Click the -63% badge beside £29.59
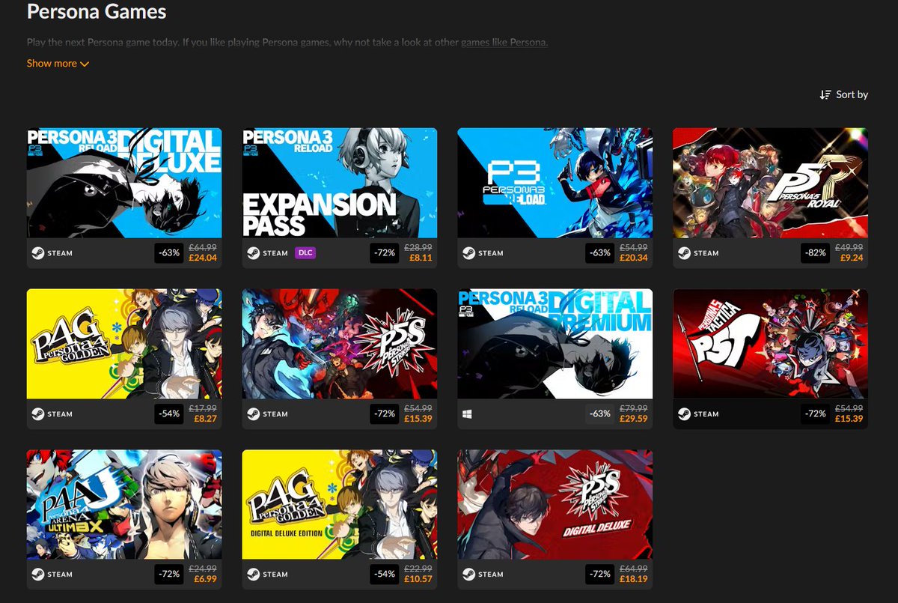898x603 pixels. tap(600, 413)
